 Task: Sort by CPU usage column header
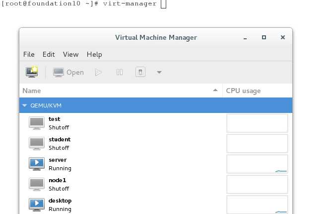258,91
